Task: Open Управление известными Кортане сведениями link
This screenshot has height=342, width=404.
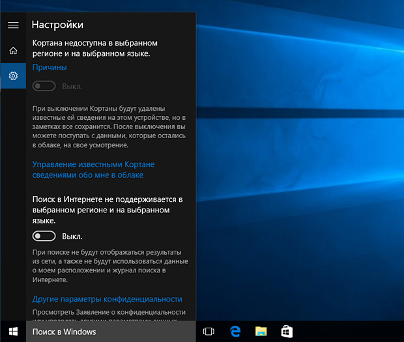Action: pos(93,169)
